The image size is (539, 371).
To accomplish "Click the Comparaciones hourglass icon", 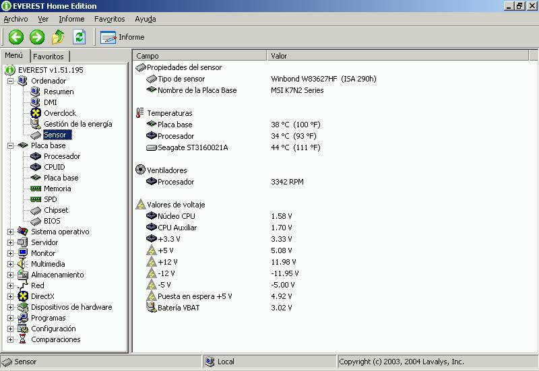I will [23, 339].
